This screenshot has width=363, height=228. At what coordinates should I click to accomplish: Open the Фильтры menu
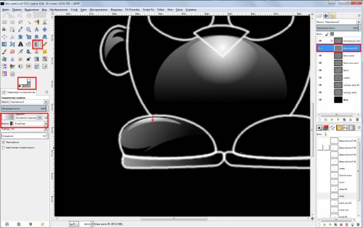[x=116, y=10]
